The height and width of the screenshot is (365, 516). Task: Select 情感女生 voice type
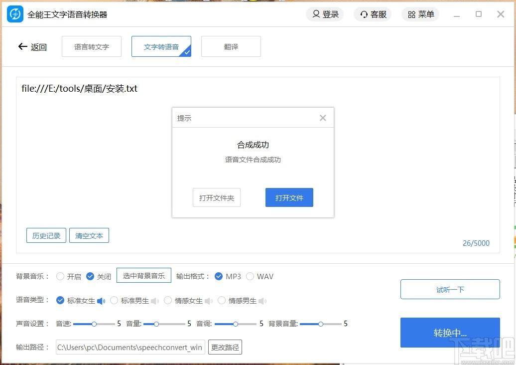[167, 301]
